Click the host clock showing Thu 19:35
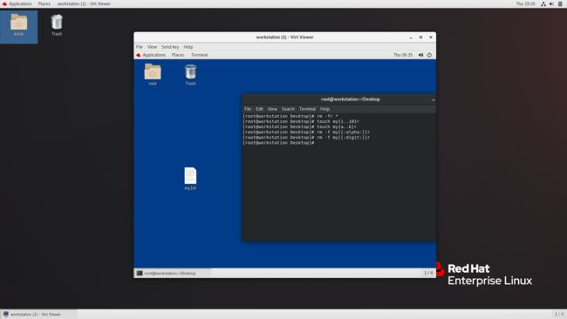 [x=525, y=4]
